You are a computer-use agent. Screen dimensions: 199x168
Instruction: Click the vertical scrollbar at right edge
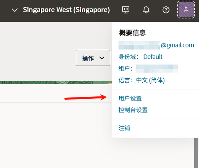[196, 153]
